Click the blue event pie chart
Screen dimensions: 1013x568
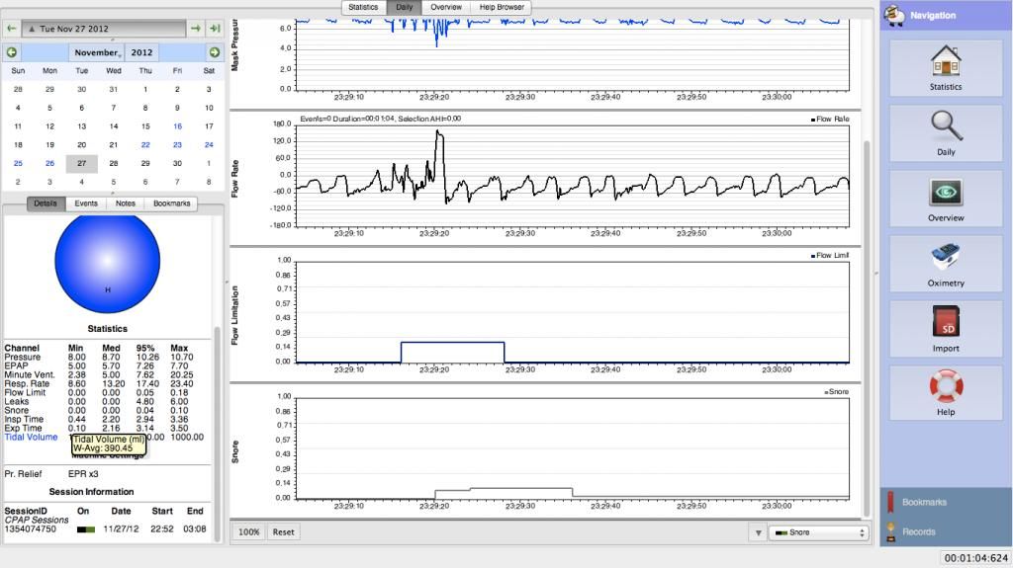click(107, 262)
